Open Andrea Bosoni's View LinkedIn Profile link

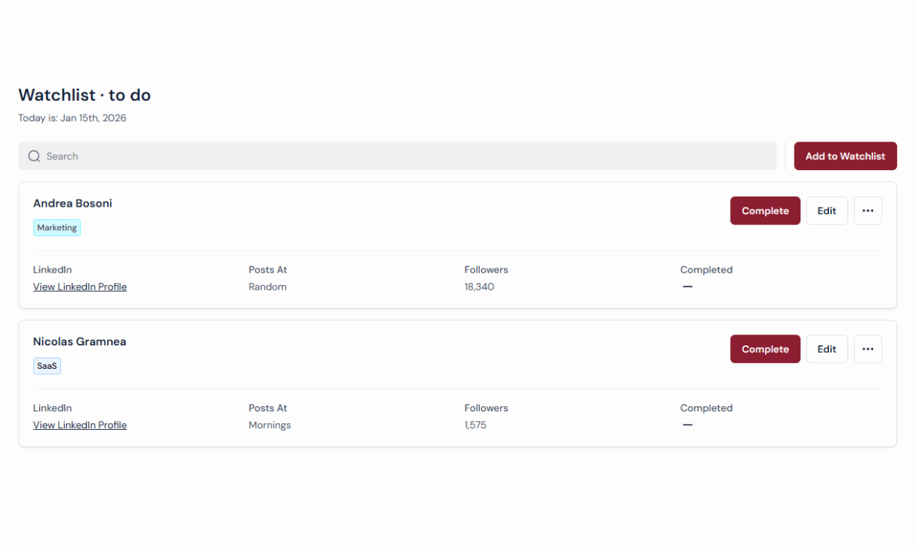[80, 287]
